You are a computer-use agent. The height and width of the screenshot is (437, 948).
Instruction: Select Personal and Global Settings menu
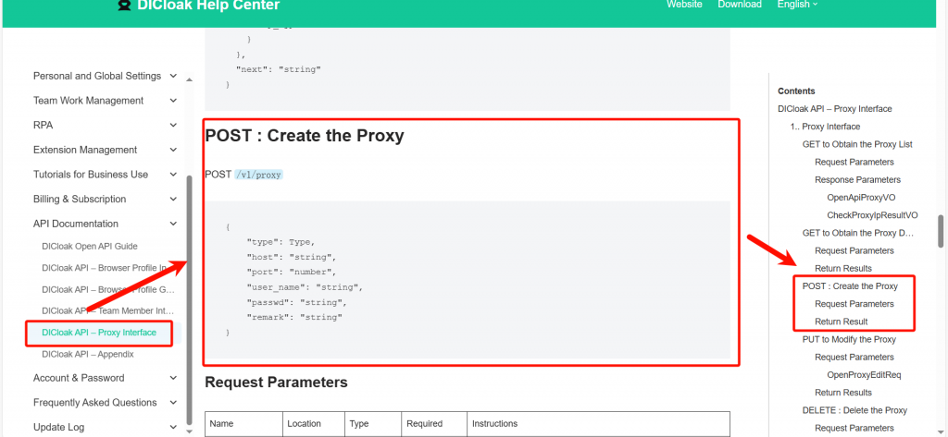click(x=96, y=76)
